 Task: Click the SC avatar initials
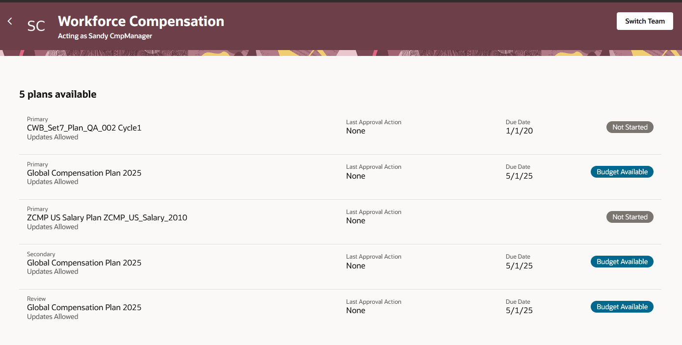point(36,26)
